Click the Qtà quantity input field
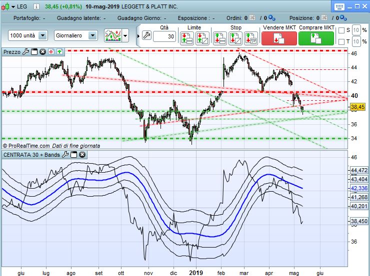Viewport: 370px width, 276px height. click(164, 36)
